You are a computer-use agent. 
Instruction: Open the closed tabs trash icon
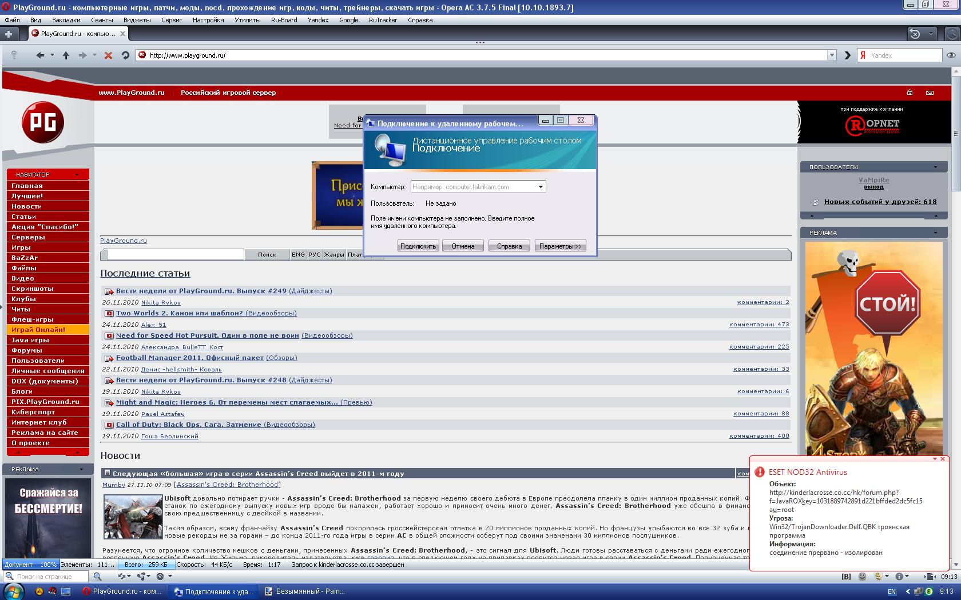coord(915,34)
